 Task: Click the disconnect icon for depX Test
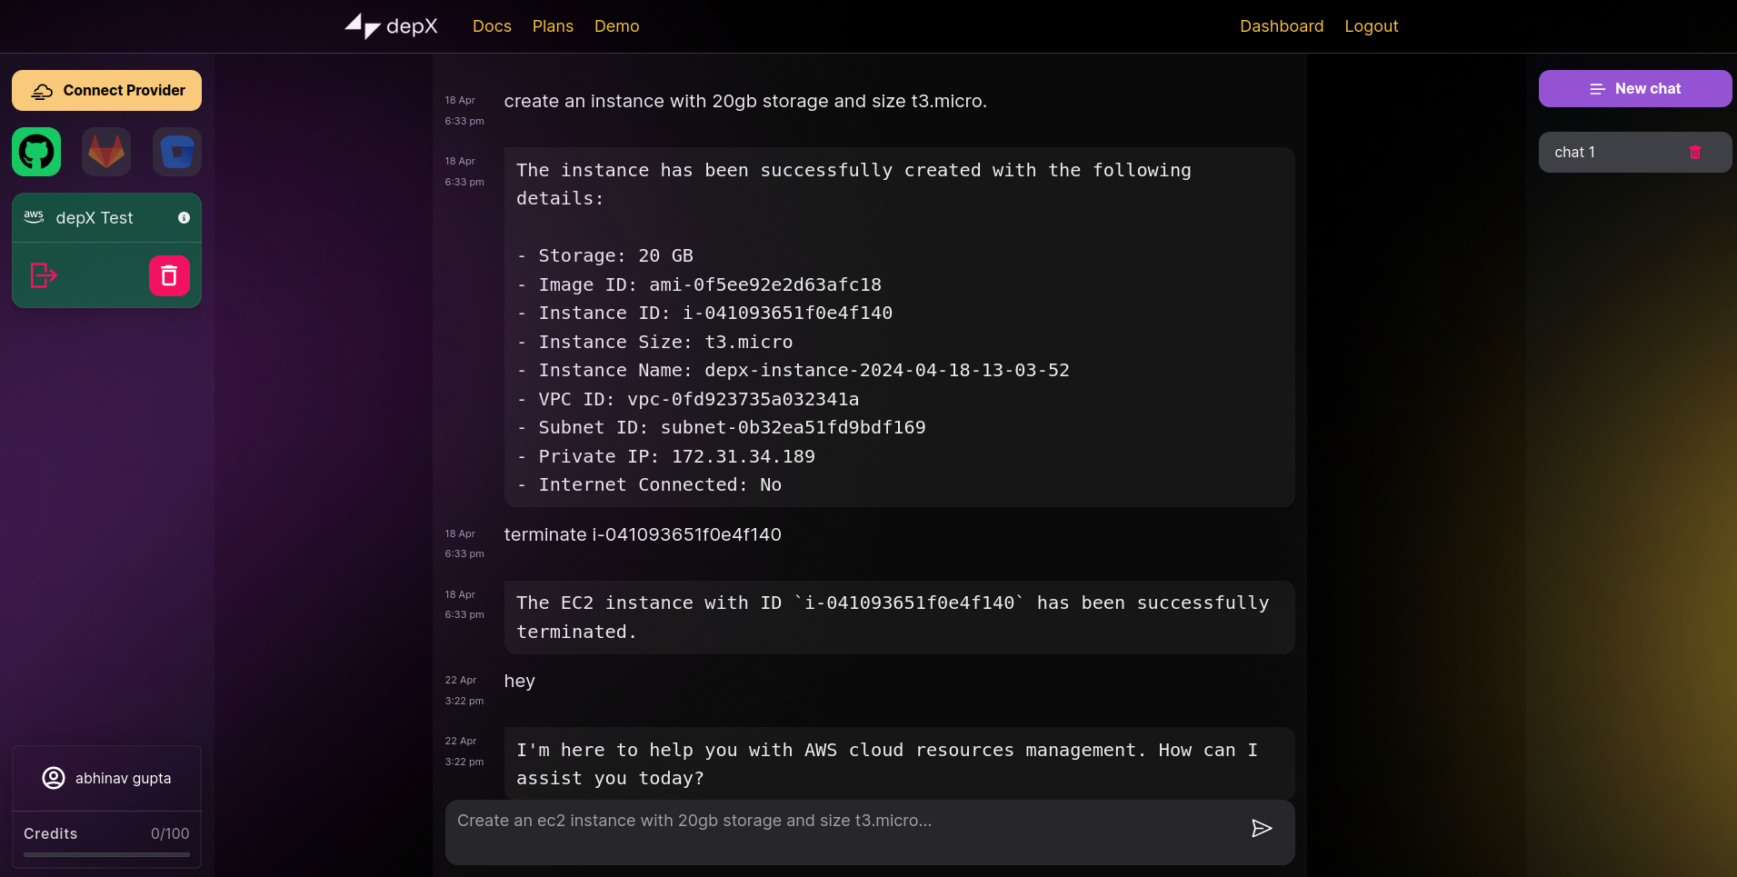tap(44, 275)
